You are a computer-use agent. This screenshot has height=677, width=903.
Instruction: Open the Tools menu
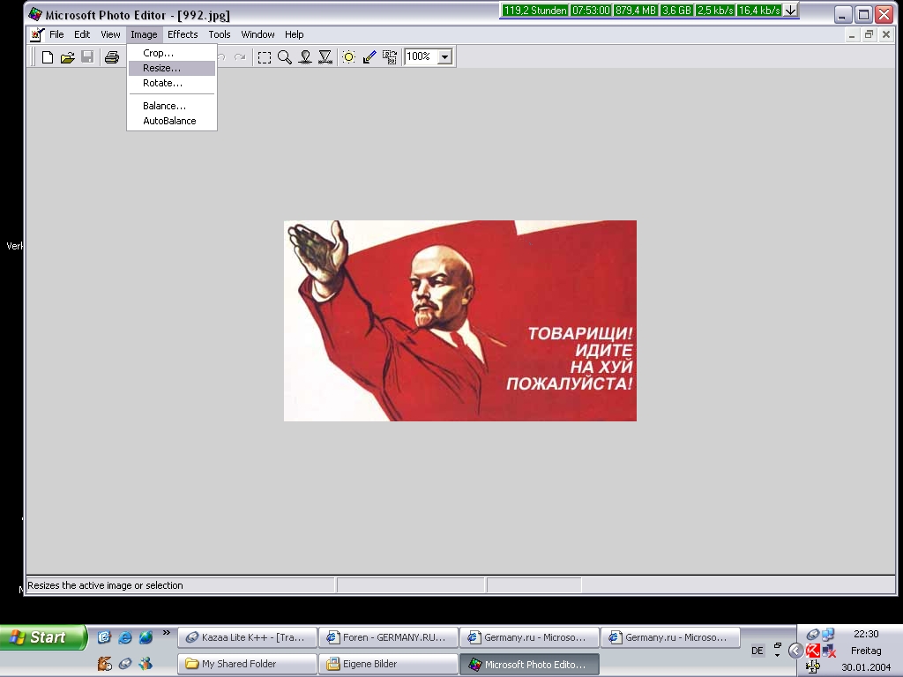(x=220, y=34)
